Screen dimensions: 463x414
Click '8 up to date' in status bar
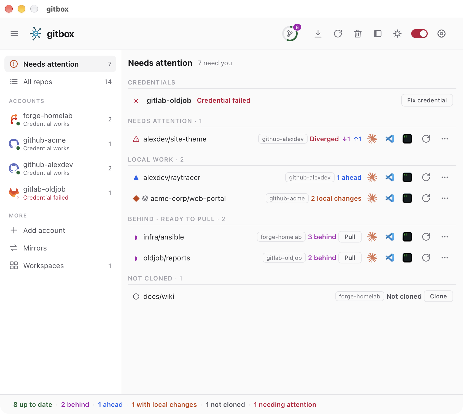click(33, 404)
